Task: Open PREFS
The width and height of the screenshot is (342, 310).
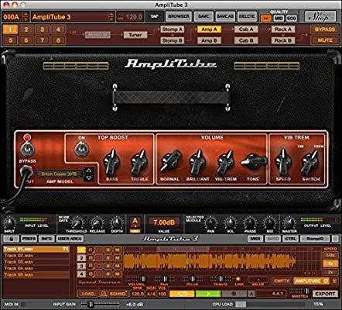Action: coord(29,239)
